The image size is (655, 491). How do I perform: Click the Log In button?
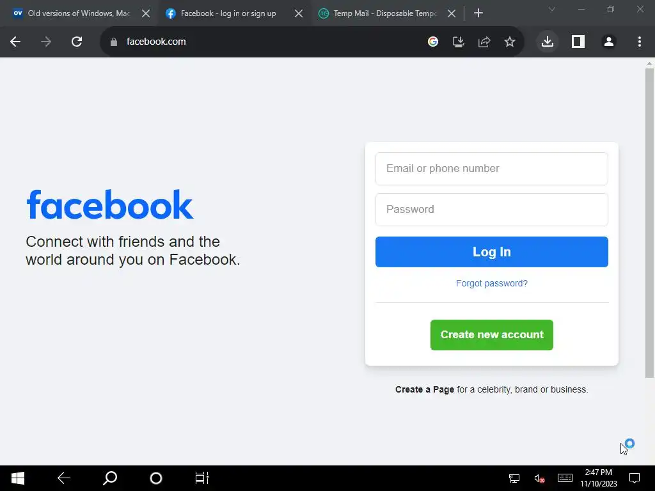pos(492,252)
